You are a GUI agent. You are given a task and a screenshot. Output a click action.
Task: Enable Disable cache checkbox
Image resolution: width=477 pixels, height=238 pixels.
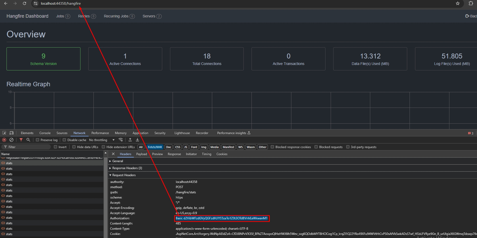point(64,140)
